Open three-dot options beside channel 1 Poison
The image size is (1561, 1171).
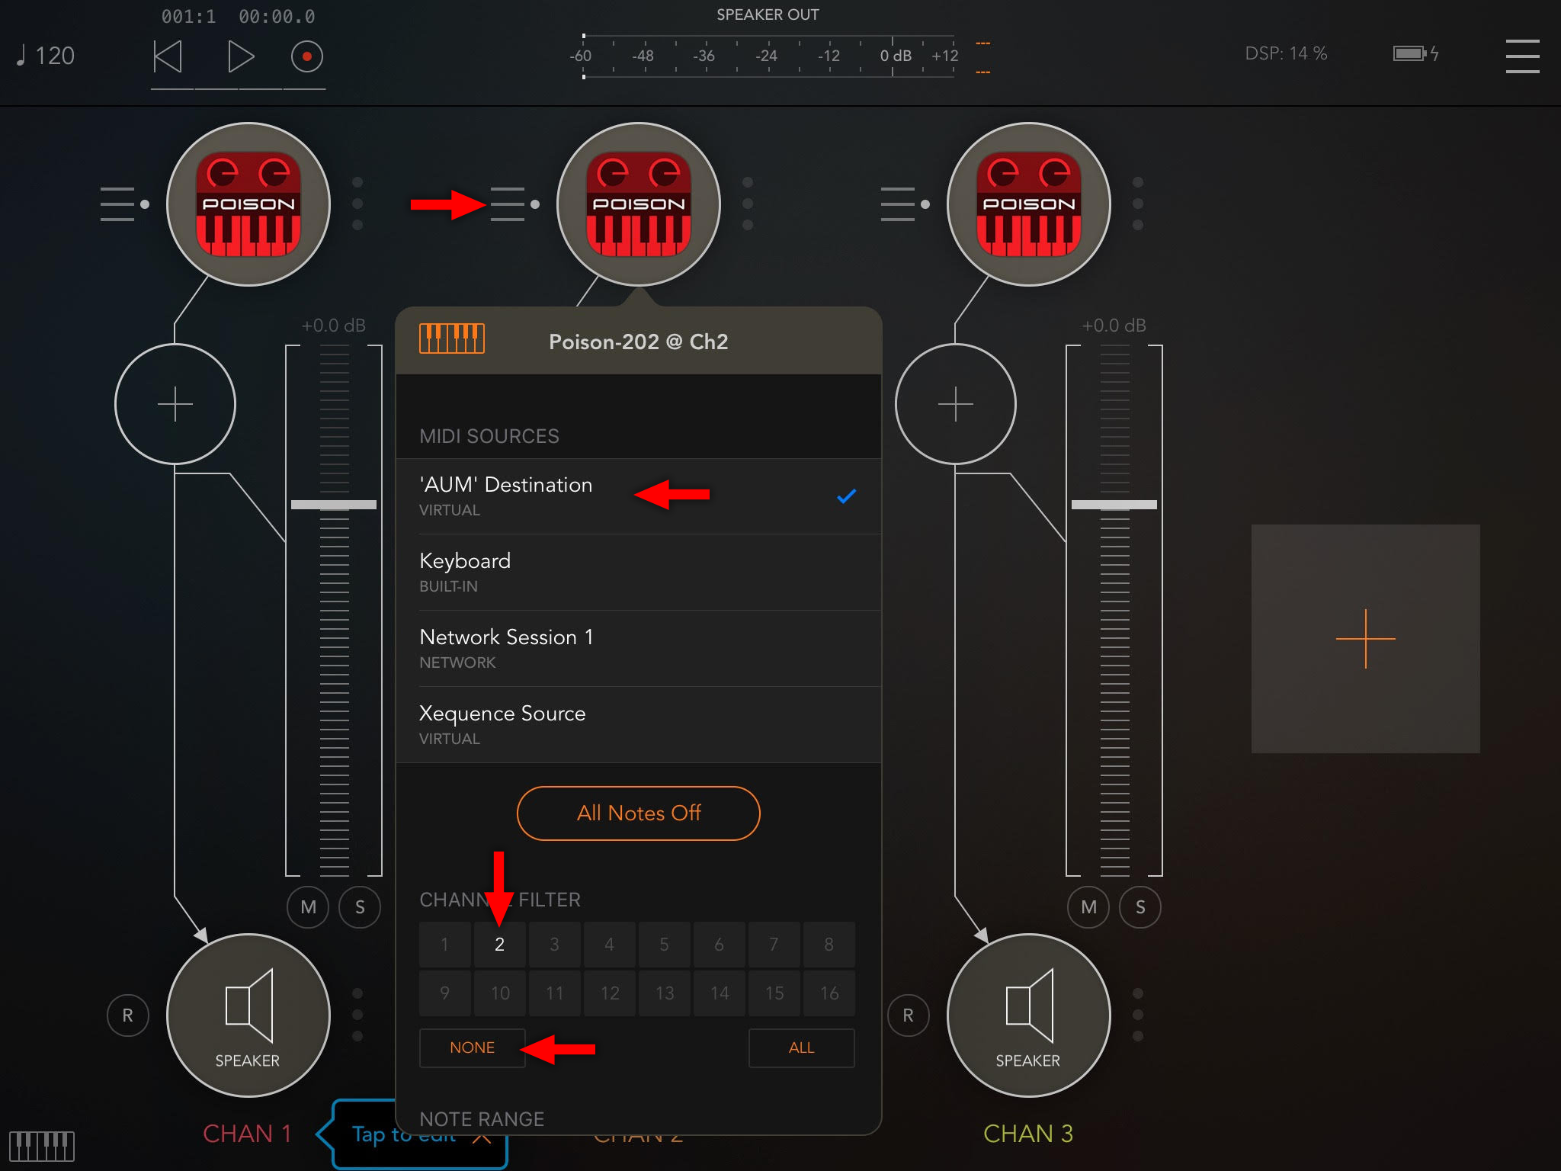(x=357, y=204)
